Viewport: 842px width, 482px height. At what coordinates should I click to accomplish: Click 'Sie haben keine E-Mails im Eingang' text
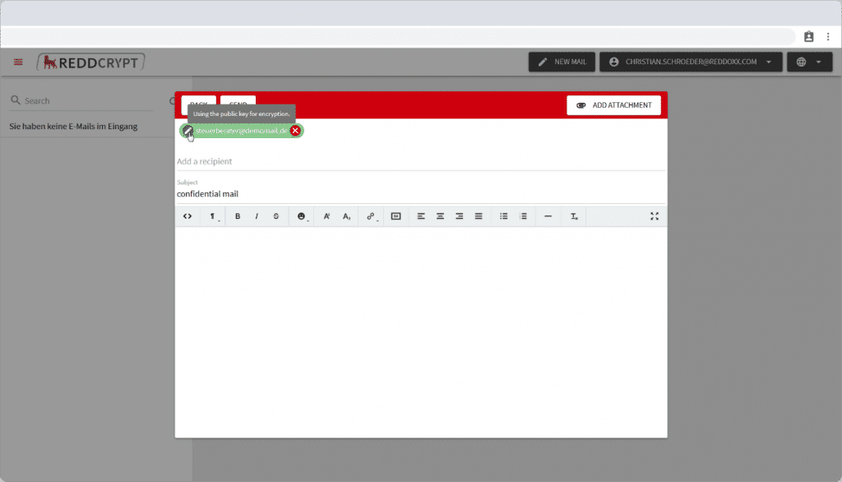pyautogui.click(x=73, y=127)
